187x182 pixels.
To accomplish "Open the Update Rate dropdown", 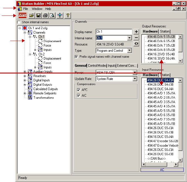I will click(x=135, y=79).
